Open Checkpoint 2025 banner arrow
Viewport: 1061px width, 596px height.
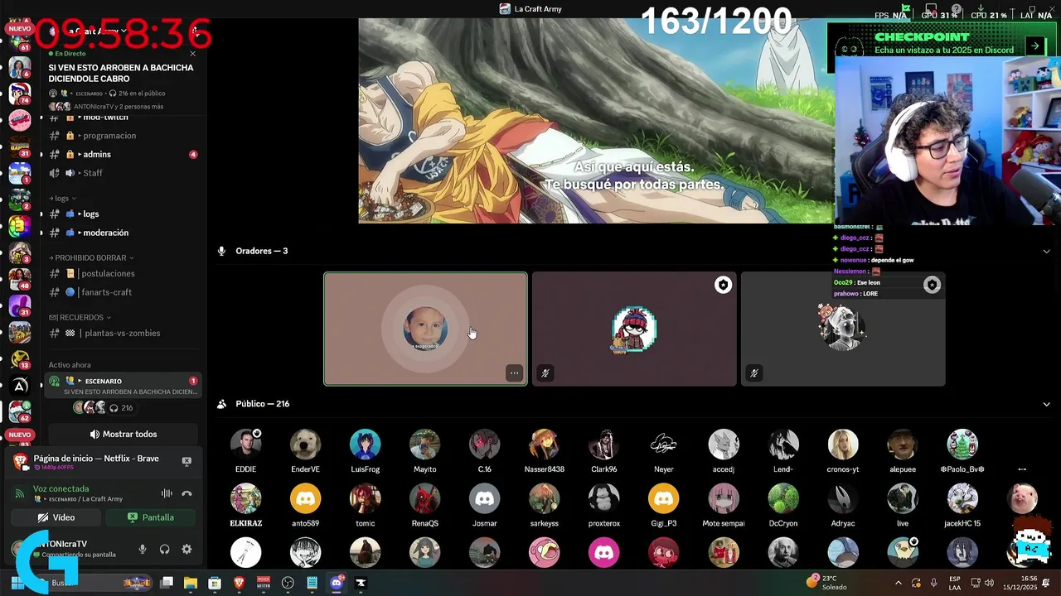[x=1034, y=46]
